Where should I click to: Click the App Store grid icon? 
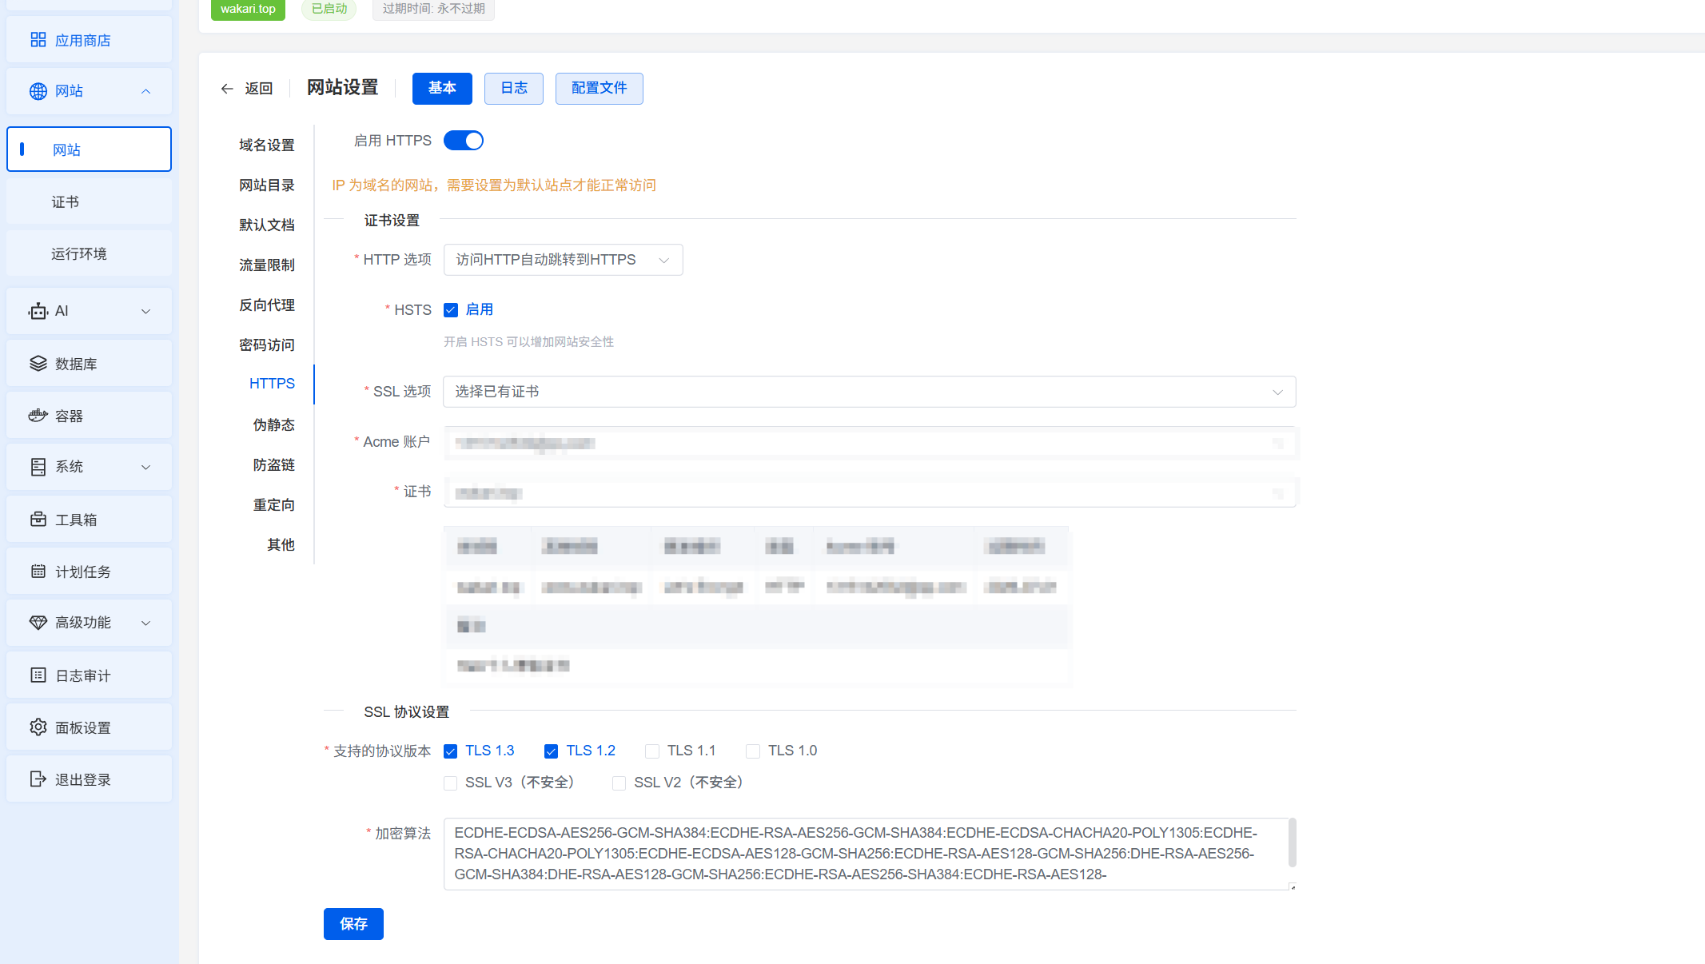click(38, 40)
